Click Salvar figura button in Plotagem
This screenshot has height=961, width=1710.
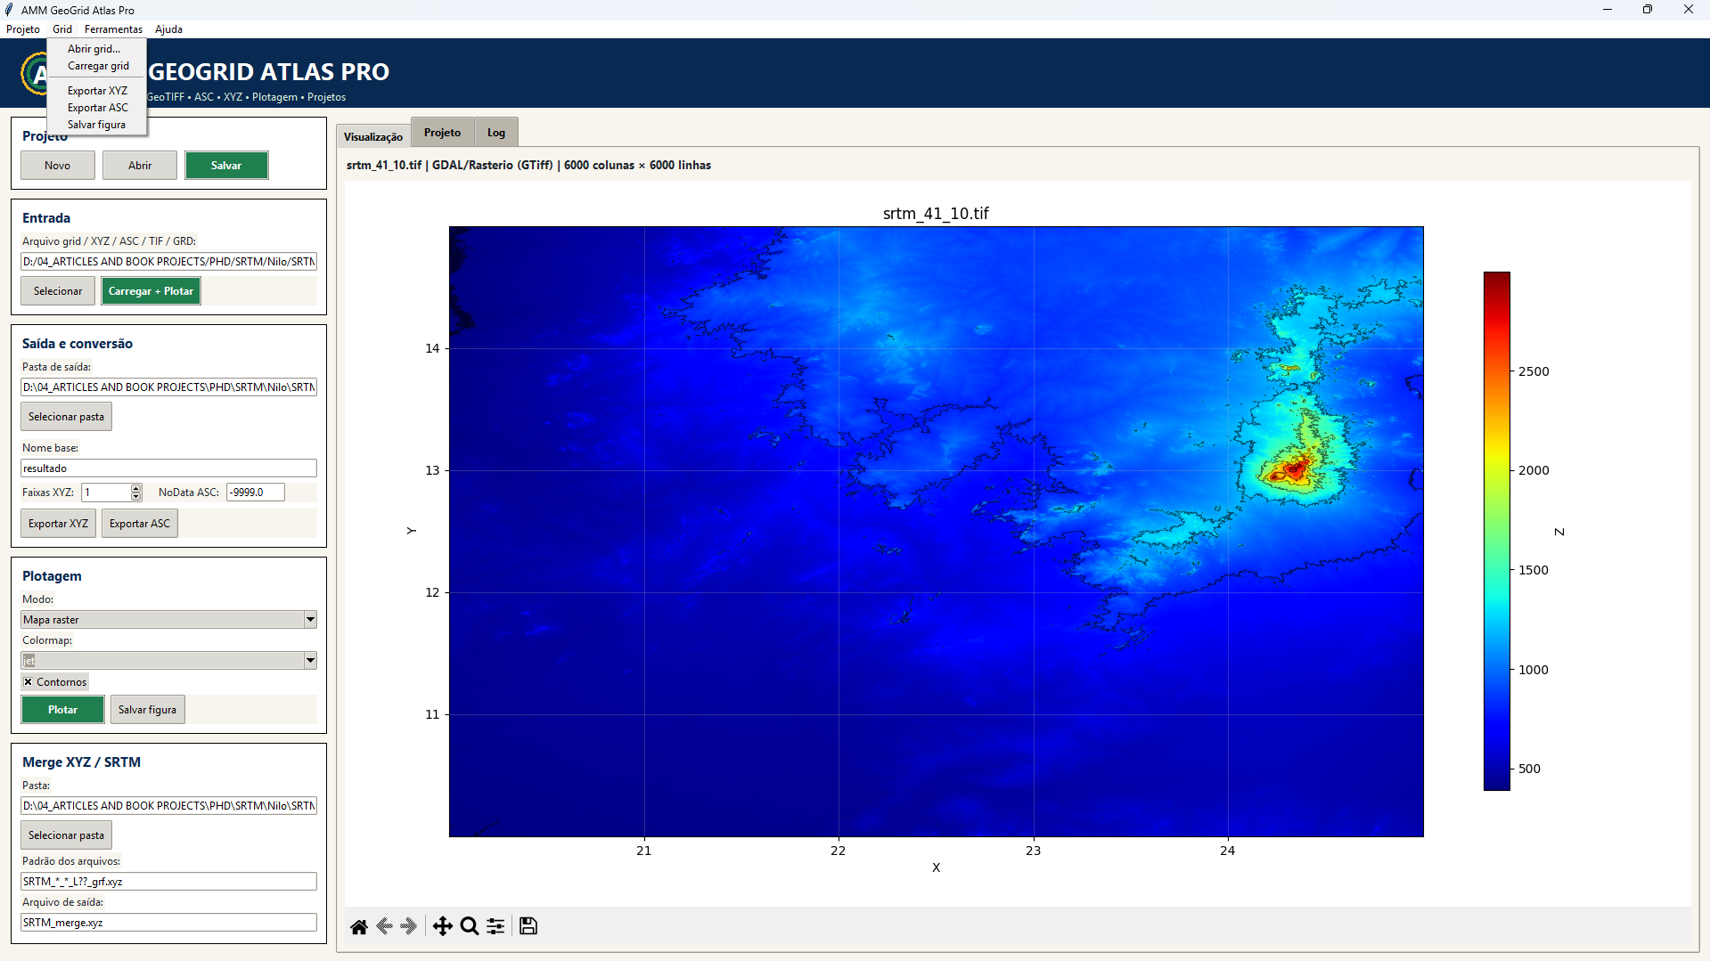pyautogui.click(x=147, y=710)
